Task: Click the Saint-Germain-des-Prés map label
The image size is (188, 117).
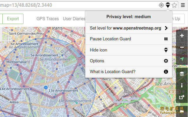Action: (x=26, y=34)
